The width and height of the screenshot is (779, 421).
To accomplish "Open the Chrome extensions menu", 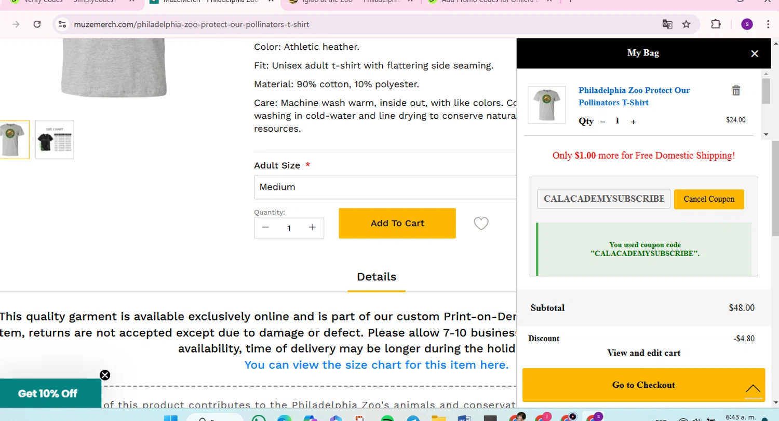I will [x=716, y=24].
